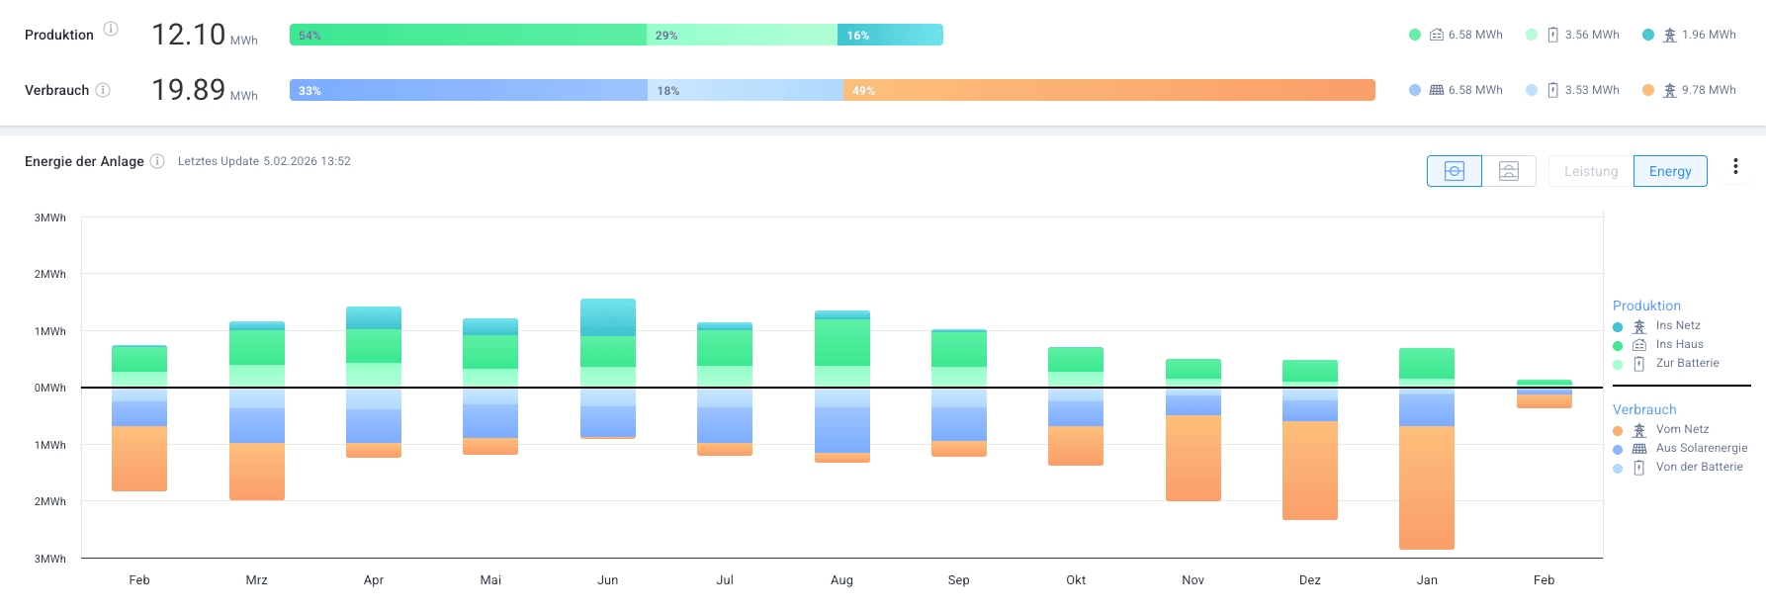Open the three-dot chart options menu
The image size is (1766, 612).
pos(1735,167)
